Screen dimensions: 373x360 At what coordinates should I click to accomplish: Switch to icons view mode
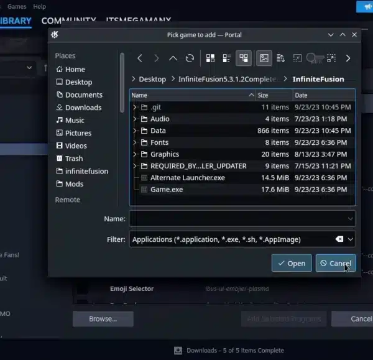[x=210, y=58]
